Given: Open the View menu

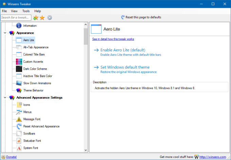Looking at the screenshot, I should coord(14,11).
